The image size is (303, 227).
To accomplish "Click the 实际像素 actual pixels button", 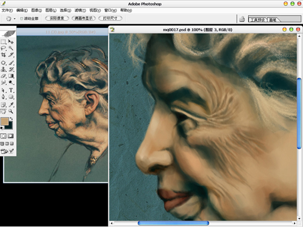I will [x=57, y=18].
